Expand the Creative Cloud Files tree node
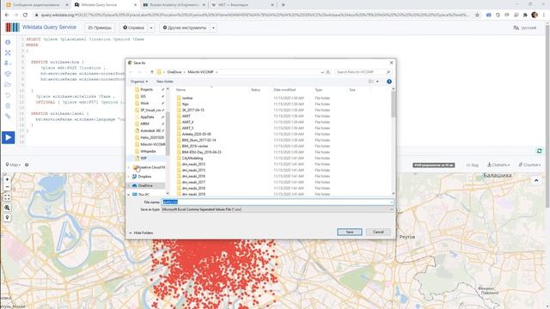This screenshot has height=309, width=550. [x=129, y=167]
